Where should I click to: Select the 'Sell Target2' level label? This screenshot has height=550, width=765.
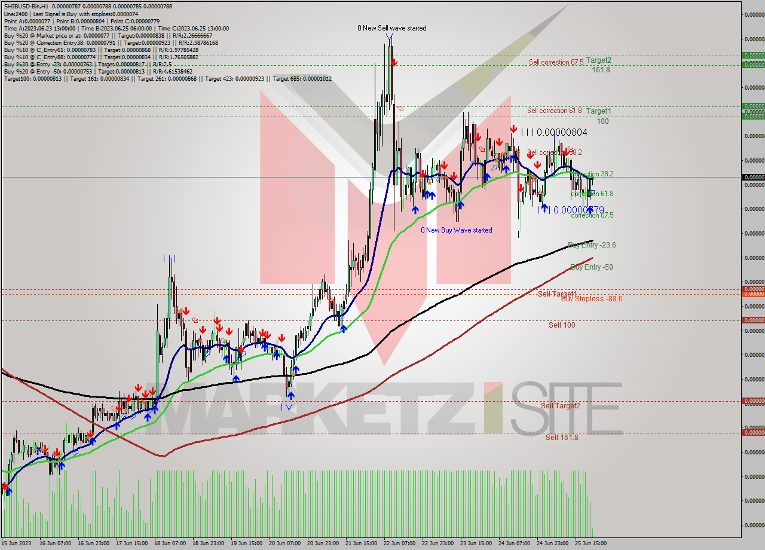tap(560, 406)
